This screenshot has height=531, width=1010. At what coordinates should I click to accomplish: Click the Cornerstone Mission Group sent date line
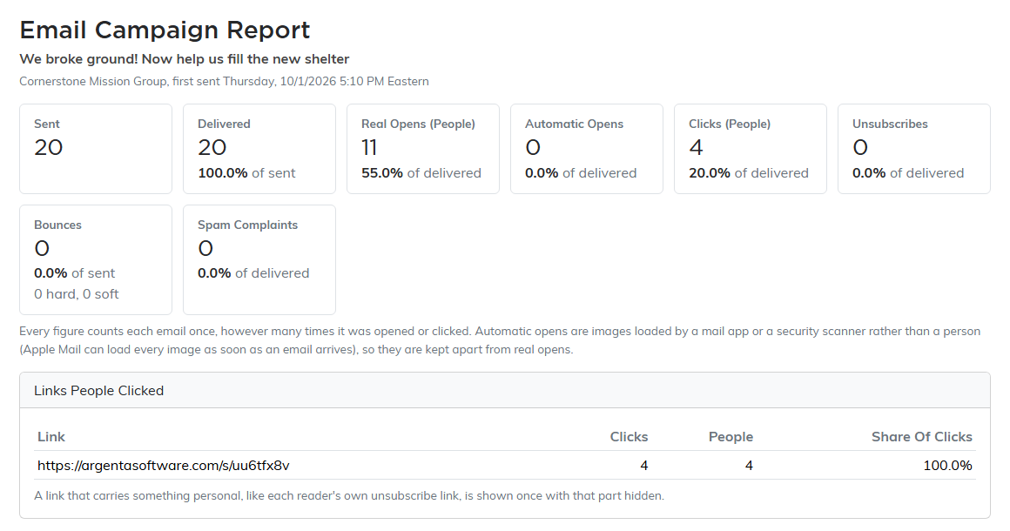[224, 82]
